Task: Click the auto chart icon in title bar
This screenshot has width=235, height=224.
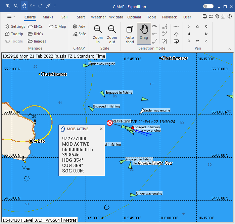Action: [40, 6]
